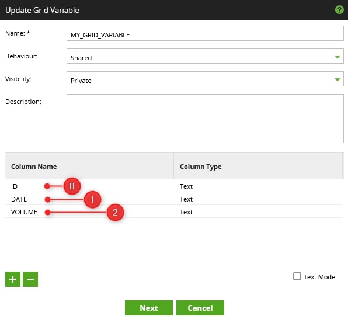The height and width of the screenshot is (319, 348).
Task: Proceed with the Next button
Action: (x=149, y=308)
